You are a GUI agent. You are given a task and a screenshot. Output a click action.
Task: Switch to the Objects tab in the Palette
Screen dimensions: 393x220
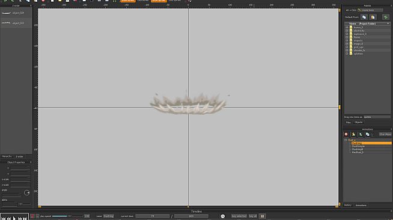tap(358, 123)
